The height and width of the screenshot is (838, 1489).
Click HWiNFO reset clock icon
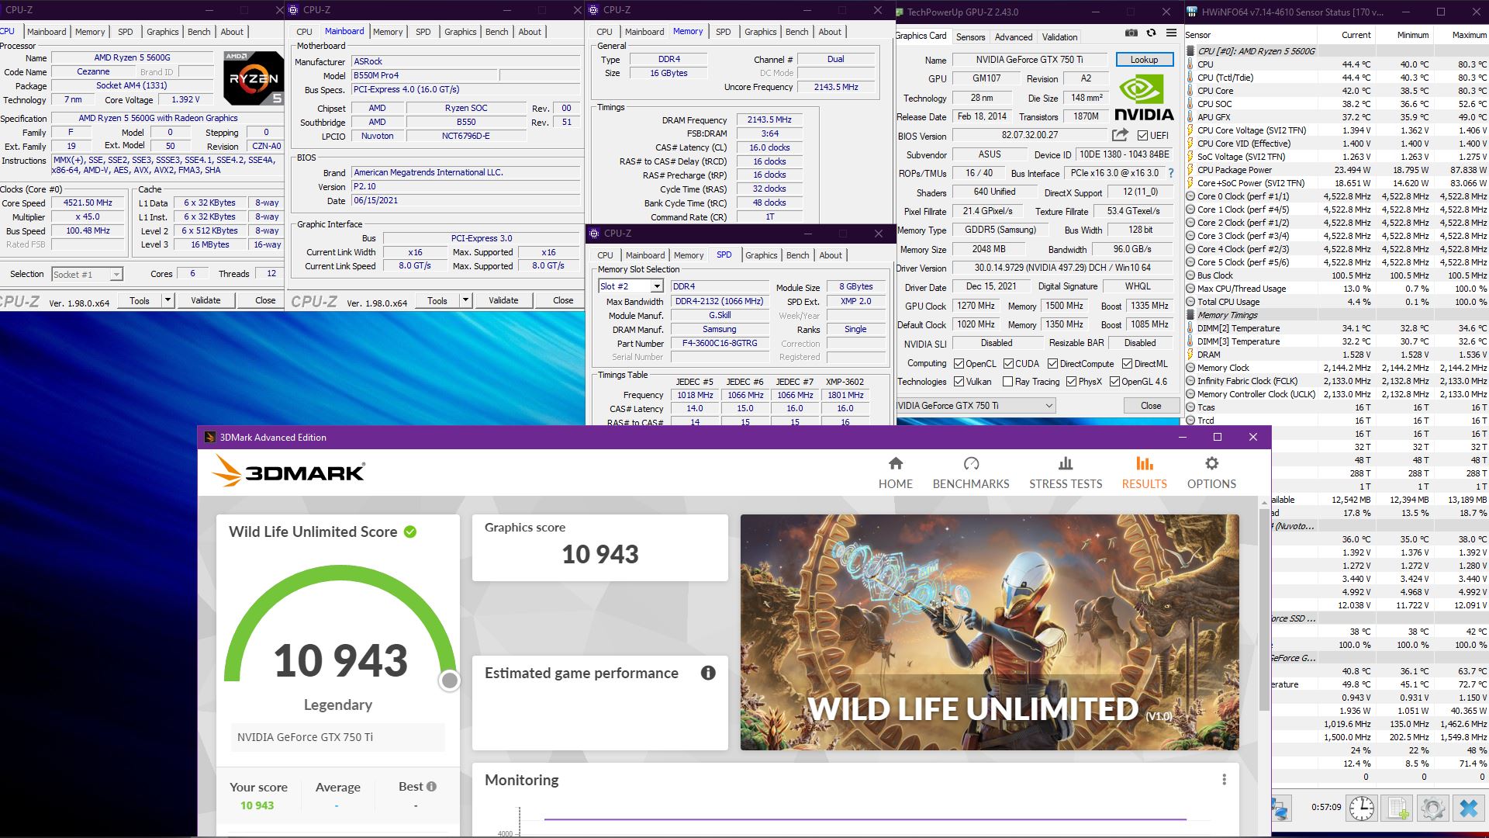click(x=1362, y=808)
